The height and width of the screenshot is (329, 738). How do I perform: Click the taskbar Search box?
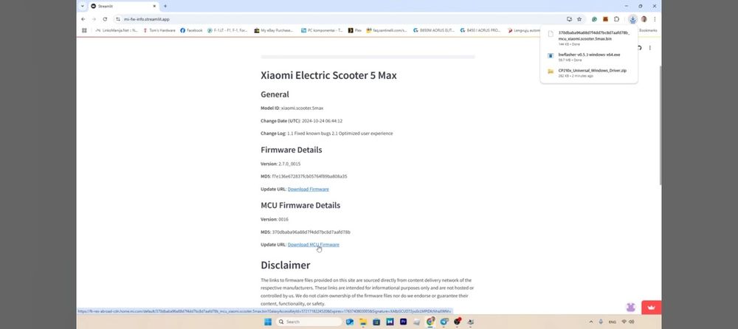(x=308, y=322)
